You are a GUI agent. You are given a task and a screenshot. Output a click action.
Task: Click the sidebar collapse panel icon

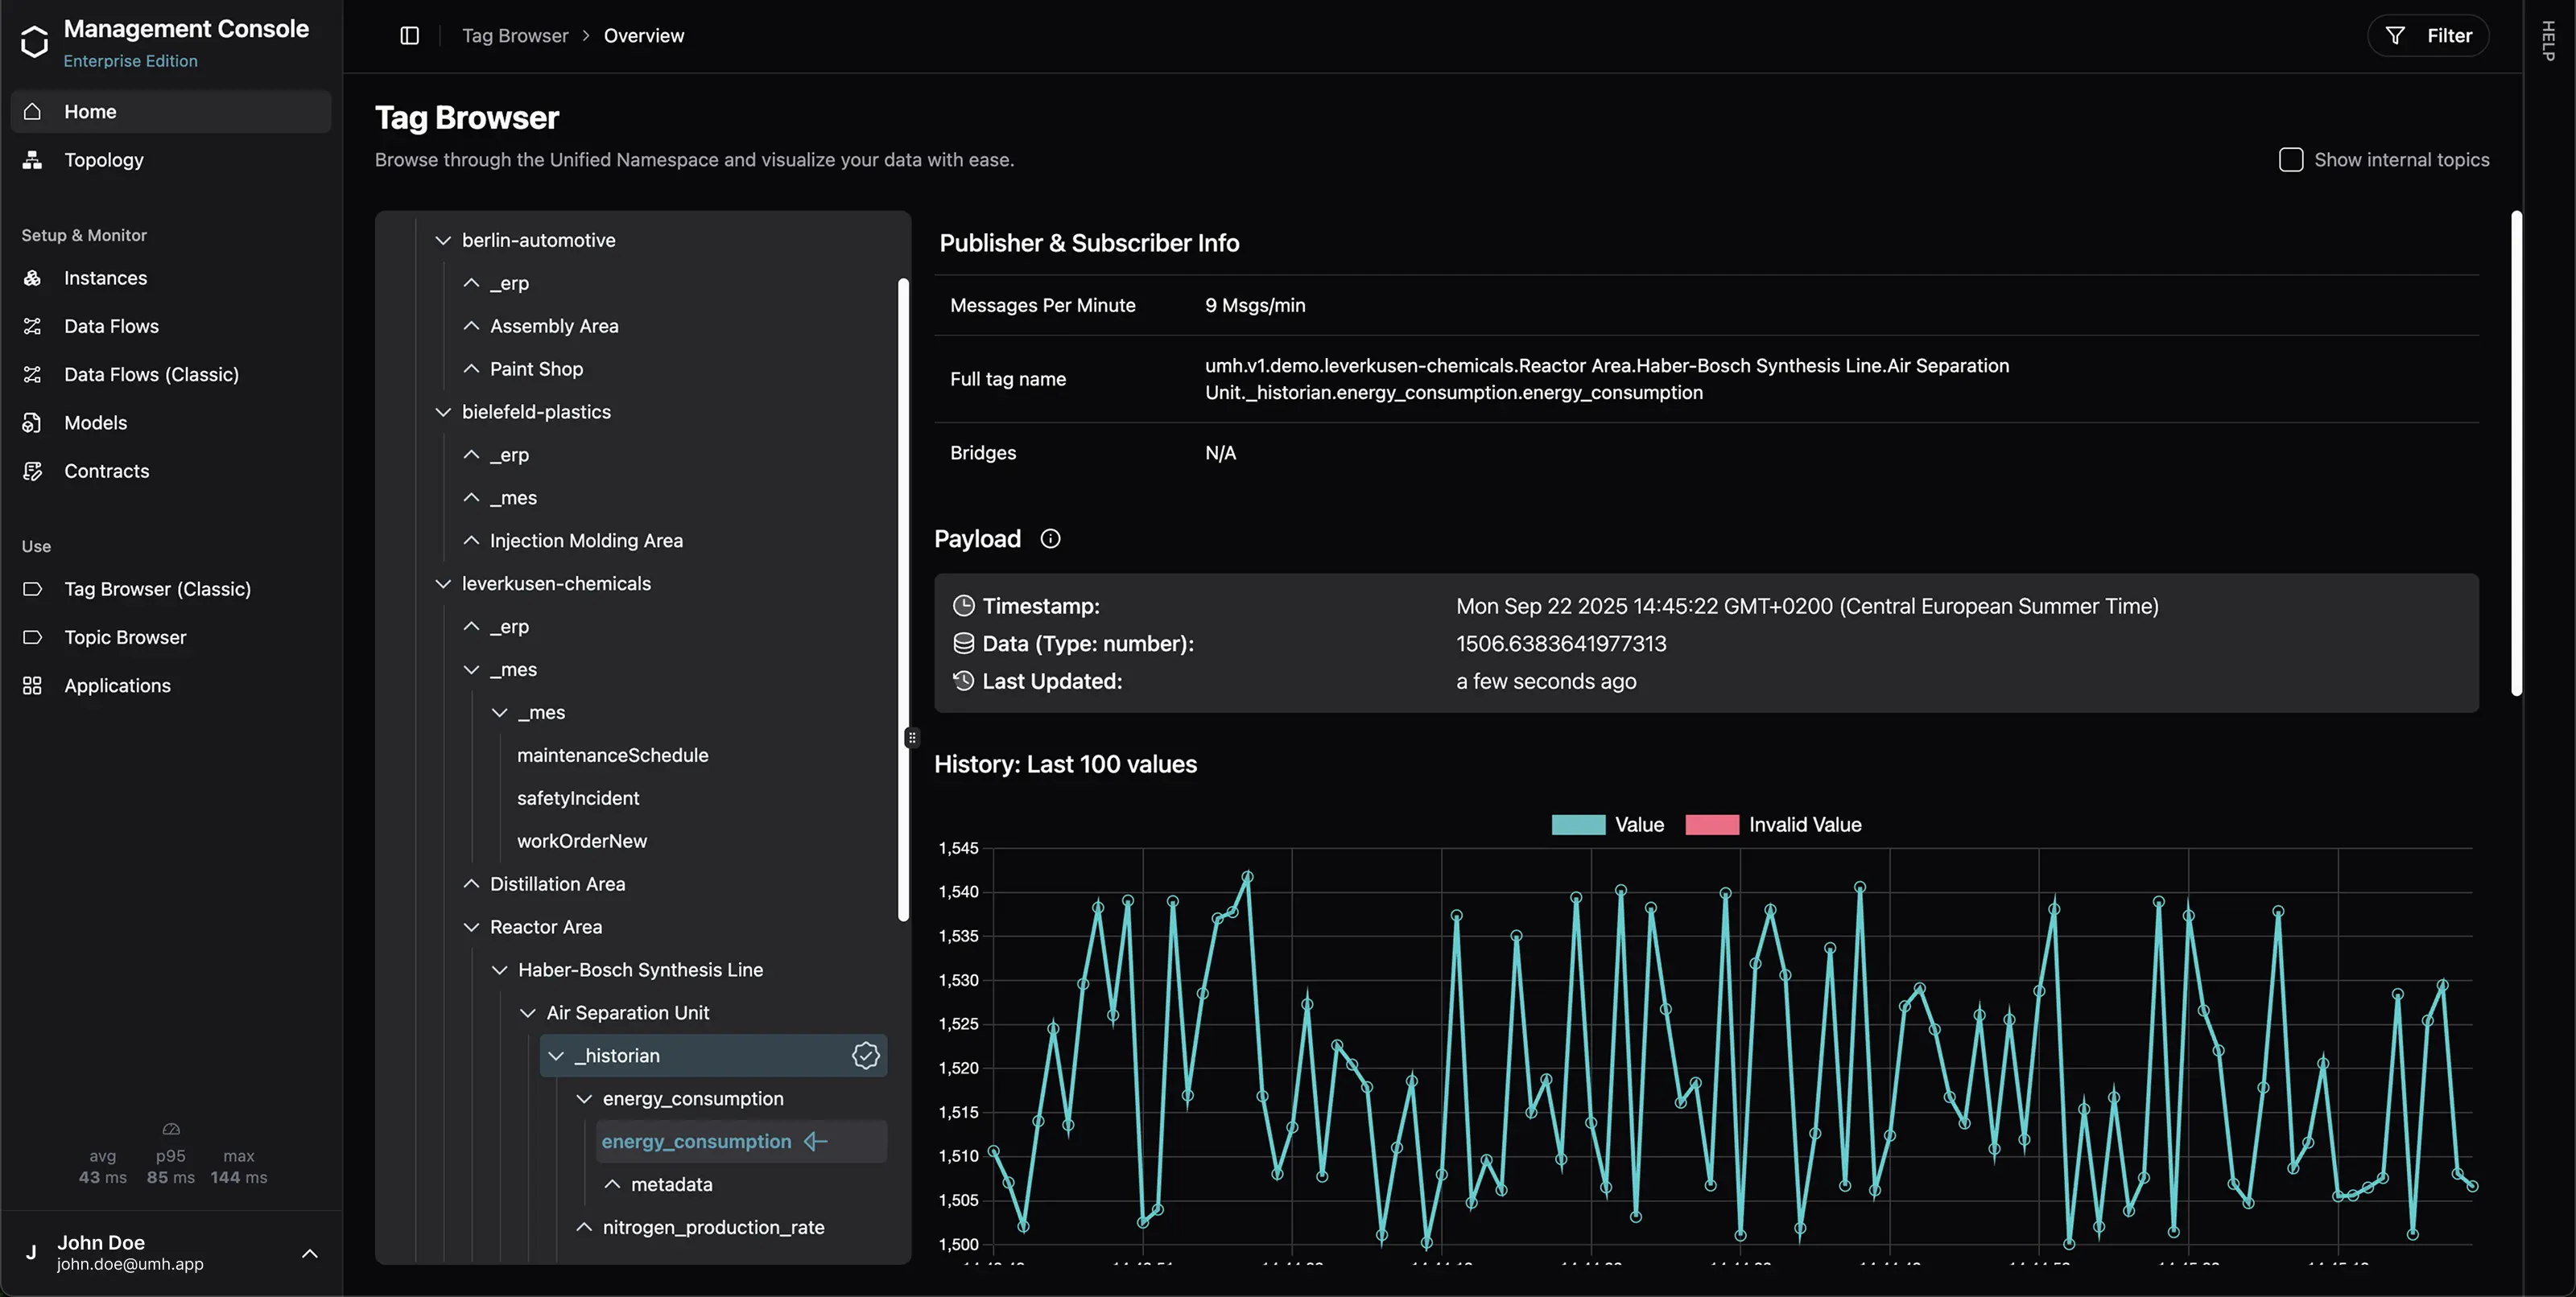[409, 36]
